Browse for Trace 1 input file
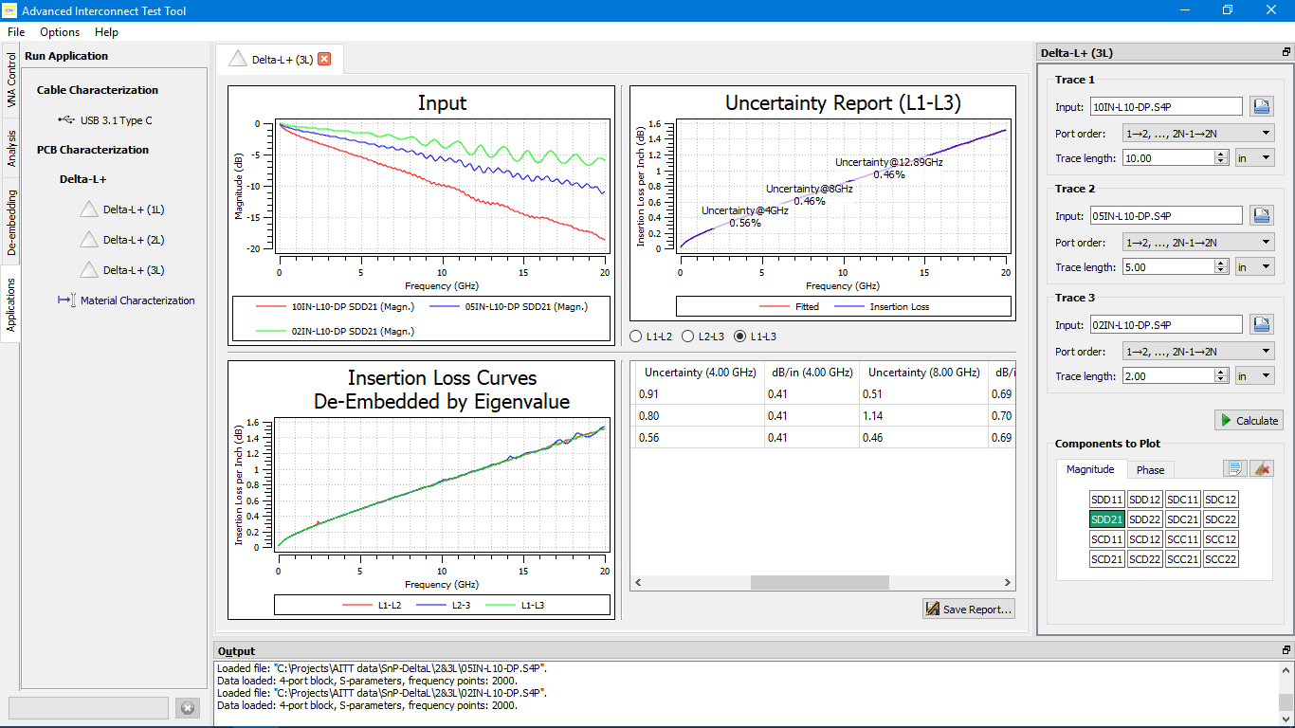Screen dimensions: 1295x728 [x=1260, y=106]
